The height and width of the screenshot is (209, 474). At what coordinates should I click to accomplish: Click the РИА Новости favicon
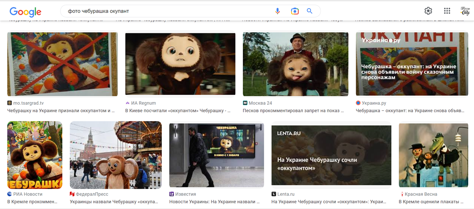9,194
